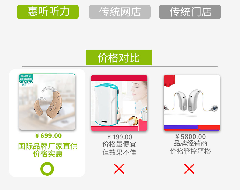Screen dimensions: 240x190
Task: Click the 惠听品牌 green corner badge
Action: [26, 77]
